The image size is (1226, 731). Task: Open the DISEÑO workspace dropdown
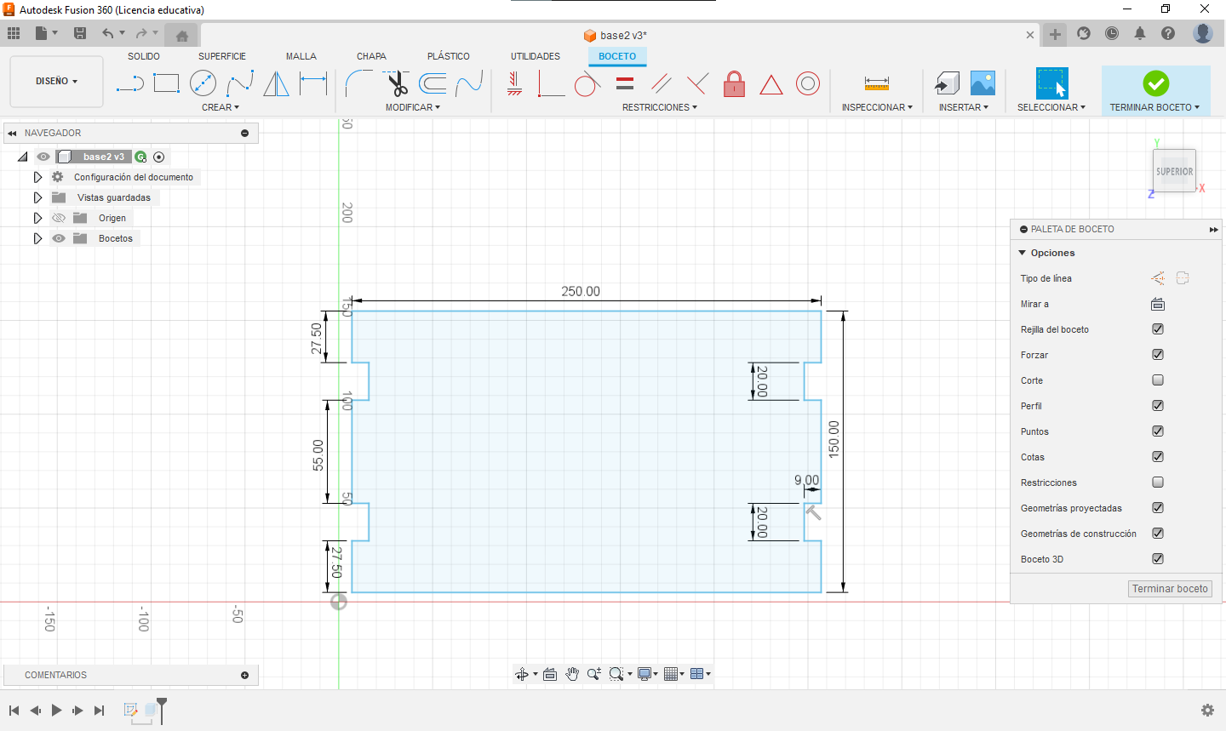coord(56,82)
